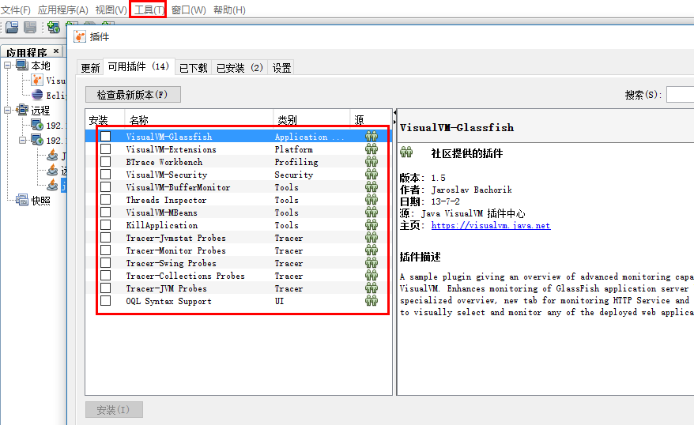Select the first 192 remote host icon

tap(37, 125)
